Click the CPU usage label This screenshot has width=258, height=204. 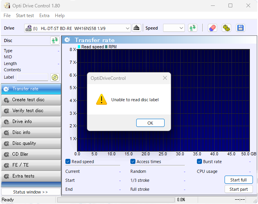click(x=207, y=171)
